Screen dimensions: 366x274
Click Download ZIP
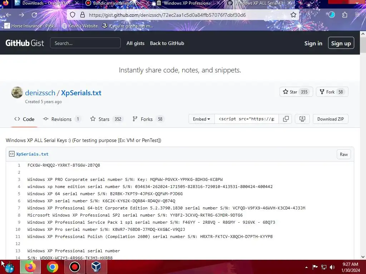click(330, 119)
